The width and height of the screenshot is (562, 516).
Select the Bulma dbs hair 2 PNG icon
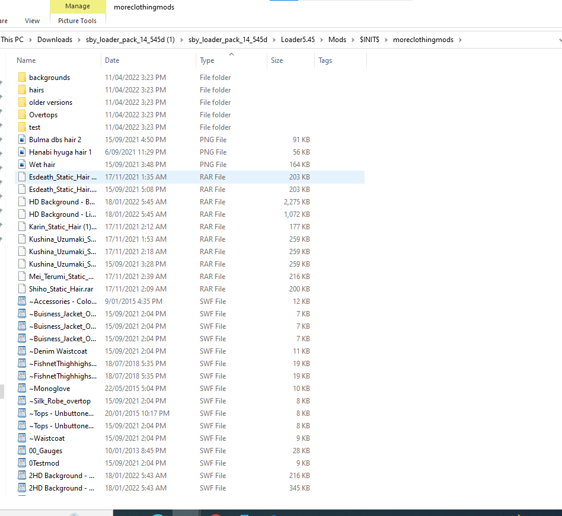point(22,140)
